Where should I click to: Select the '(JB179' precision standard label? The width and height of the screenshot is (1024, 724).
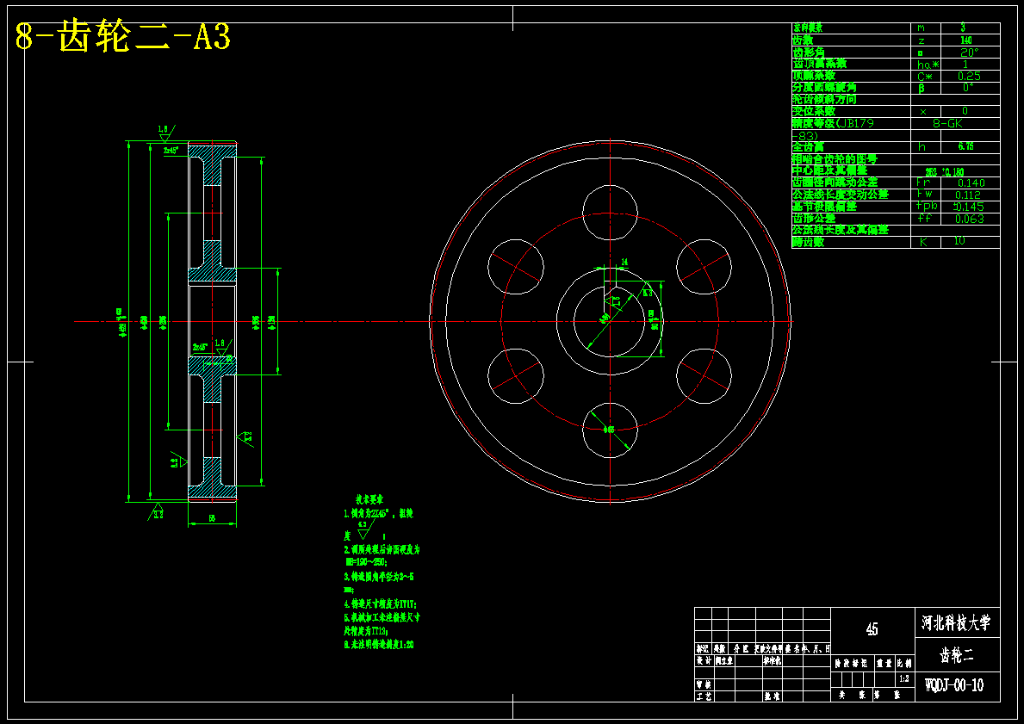(x=853, y=123)
